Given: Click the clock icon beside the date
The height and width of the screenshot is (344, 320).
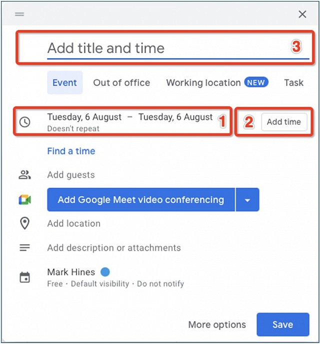Looking at the screenshot, I should [24, 122].
